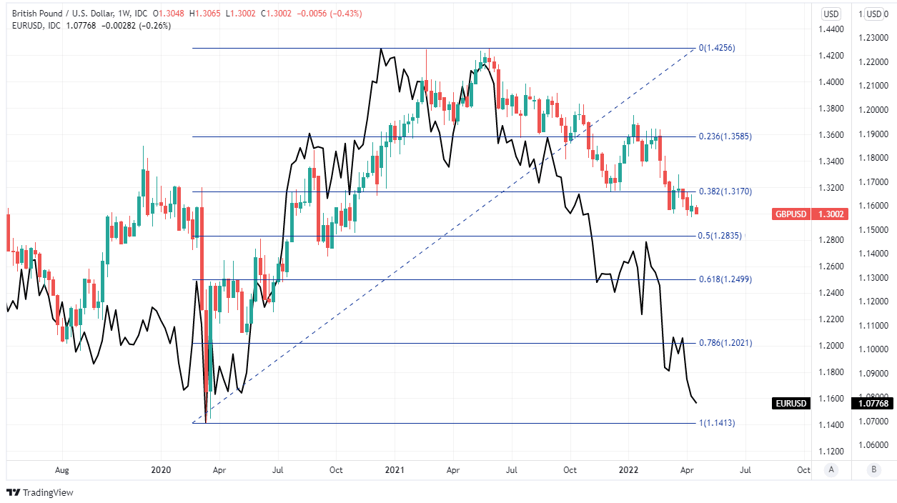Click the 0.786(1.2021) Fibonacci label

725,343
